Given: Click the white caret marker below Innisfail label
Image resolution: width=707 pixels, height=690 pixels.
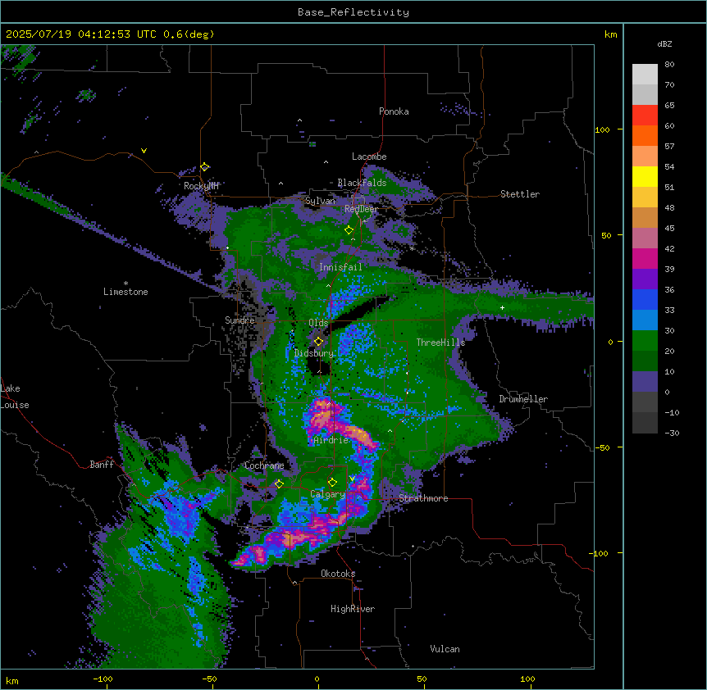Looking at the screenshot, I should 328,285.
